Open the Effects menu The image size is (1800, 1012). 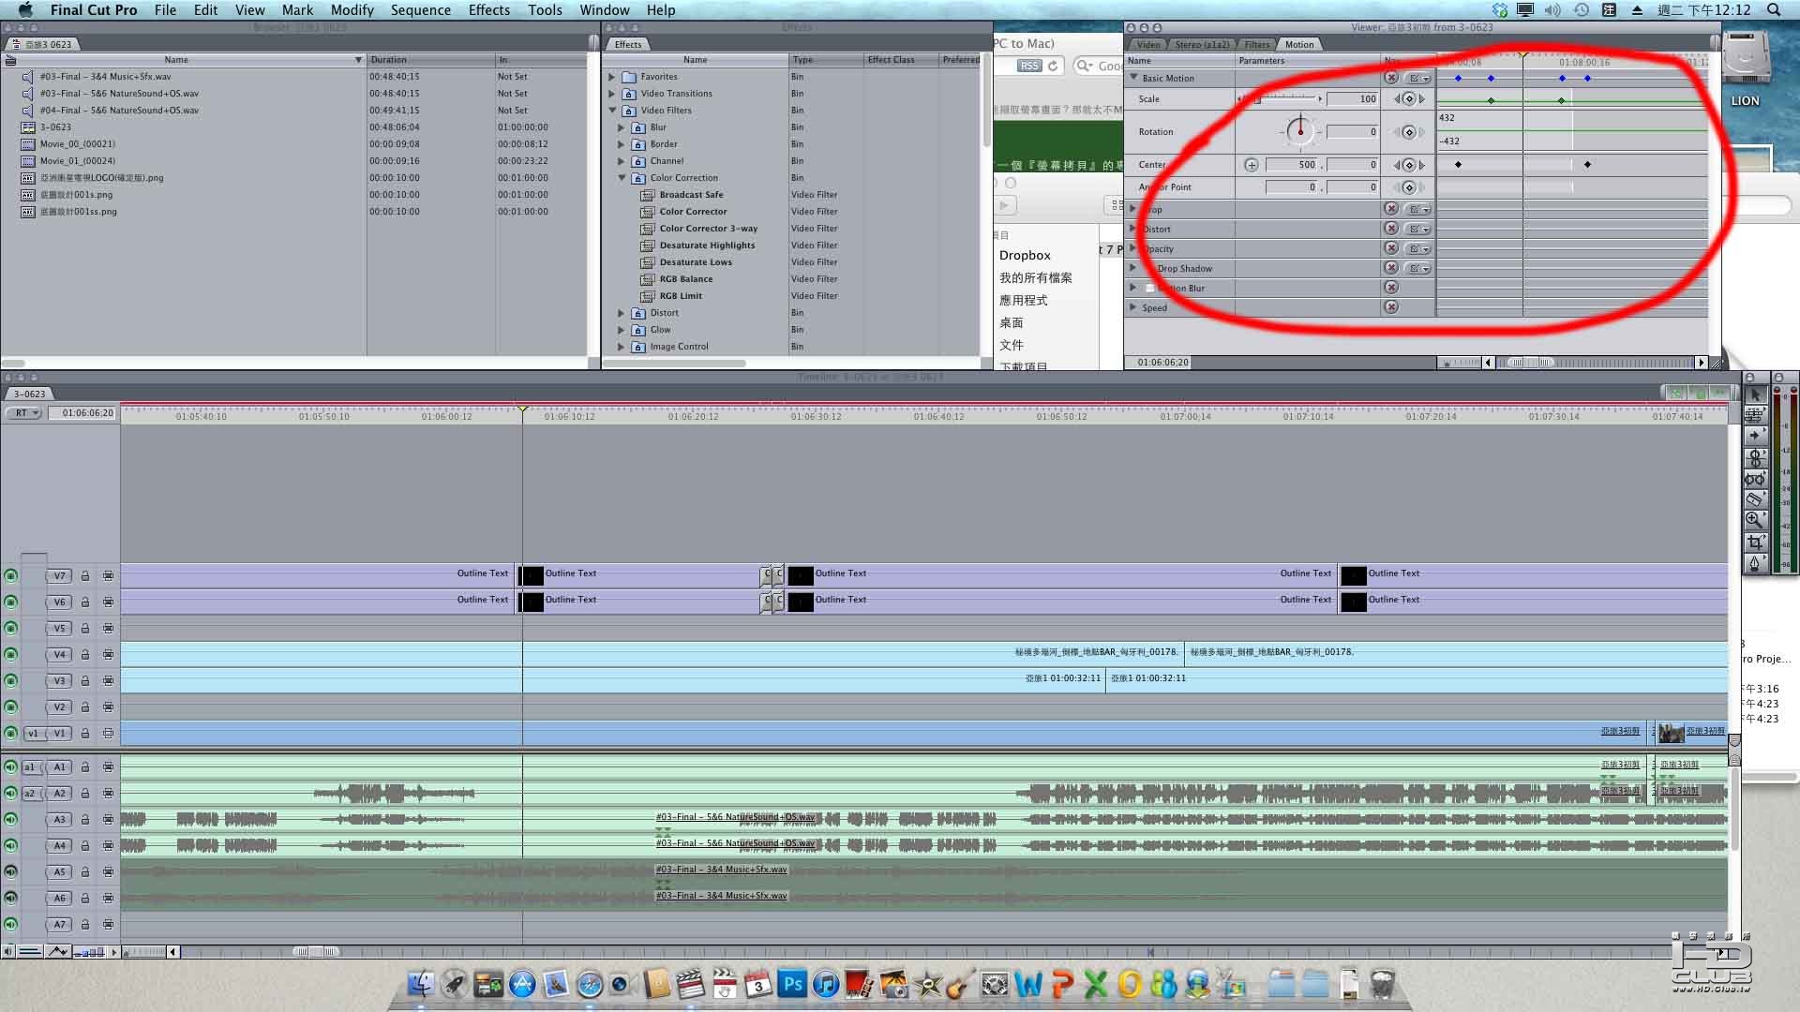click(489, 9)
